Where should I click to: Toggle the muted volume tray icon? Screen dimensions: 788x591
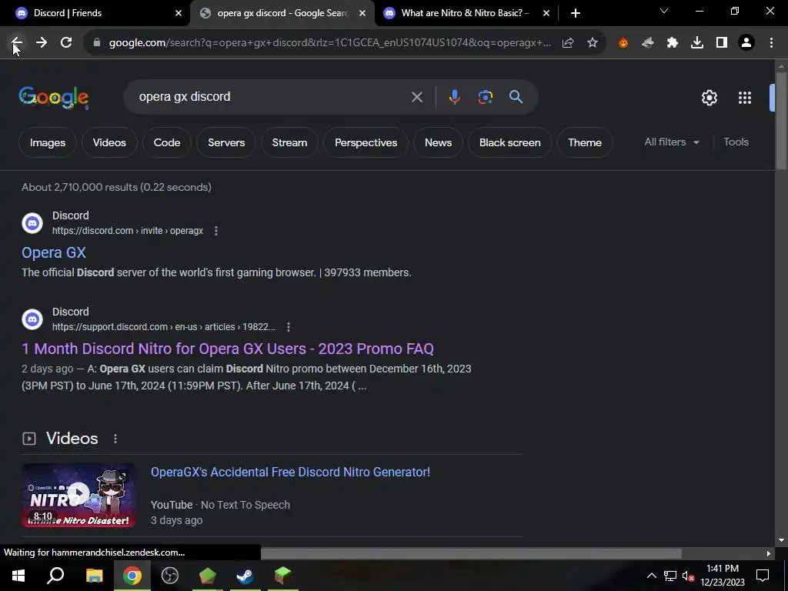click(x=688, y=576)
